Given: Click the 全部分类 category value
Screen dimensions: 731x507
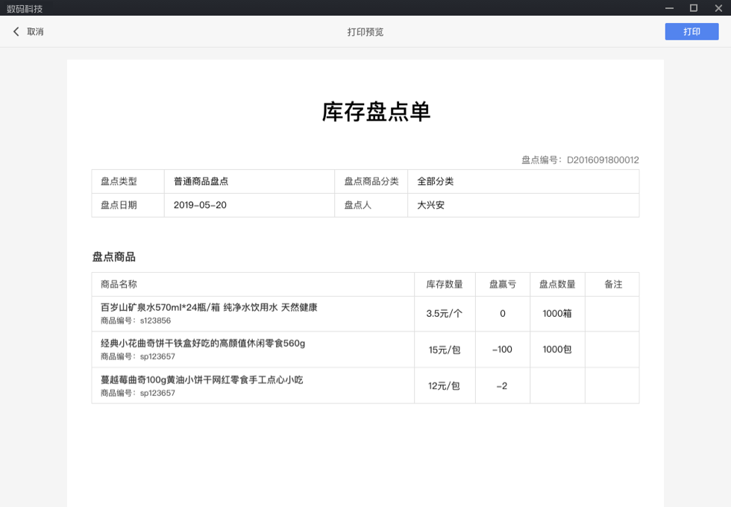Looking at the screenshot, I should click(436, 181).
